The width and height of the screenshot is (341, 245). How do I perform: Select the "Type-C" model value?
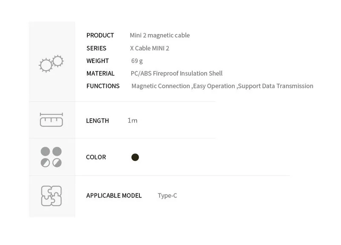point(167,196)
